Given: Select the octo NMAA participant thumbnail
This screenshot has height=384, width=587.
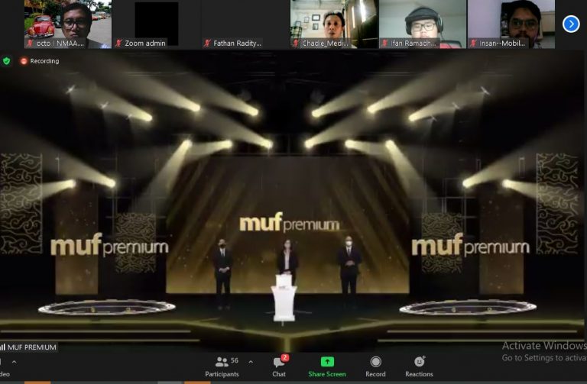Looking at the screenshot, I should point(68,24).
